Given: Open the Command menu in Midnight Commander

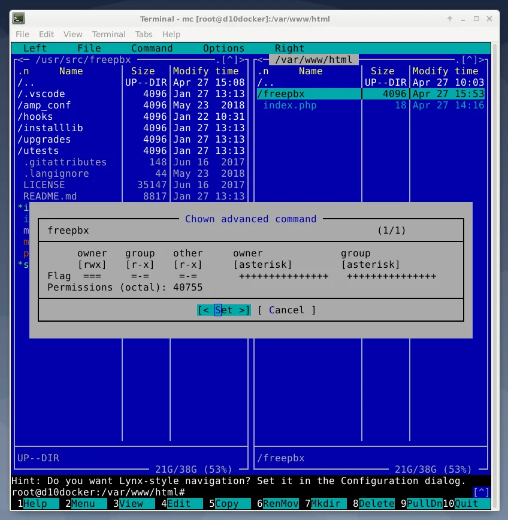Looking at the screenshot, I should 152,48.
